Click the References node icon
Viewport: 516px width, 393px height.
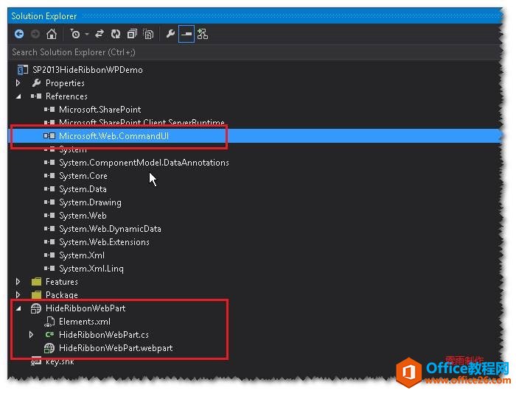(x=36, y=96)
